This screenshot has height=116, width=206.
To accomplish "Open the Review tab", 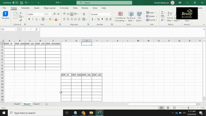I will (85, 8).
